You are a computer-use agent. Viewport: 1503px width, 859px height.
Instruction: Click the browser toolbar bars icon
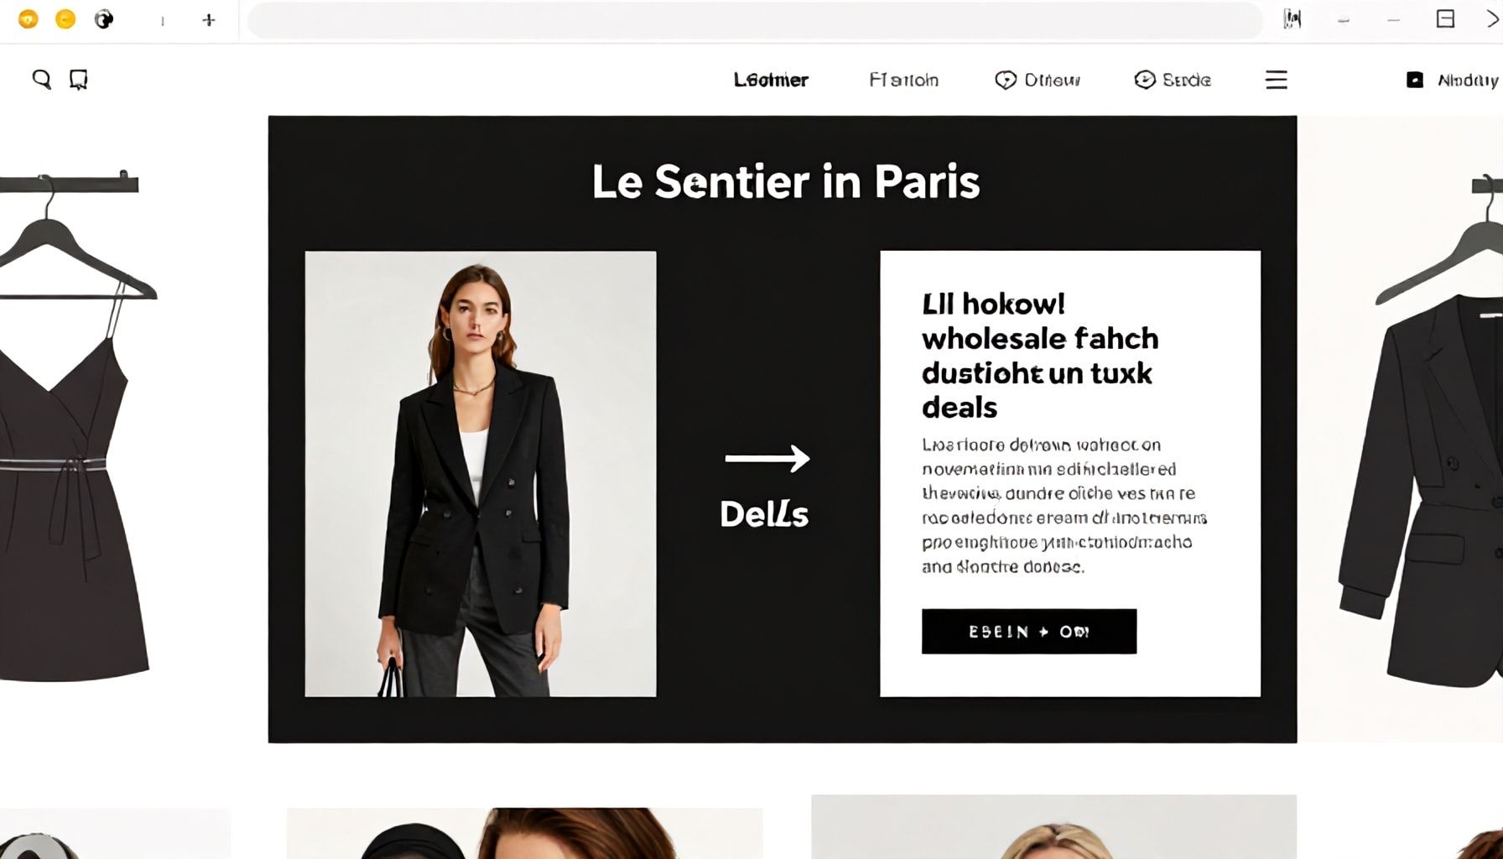(x=1292, y=18)
